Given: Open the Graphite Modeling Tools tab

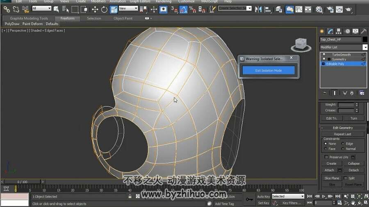Looking at the screenshot, I should pos(29,18).
